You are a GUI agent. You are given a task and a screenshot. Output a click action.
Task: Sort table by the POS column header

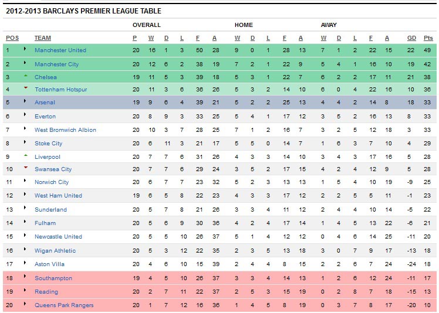[x=12, y=38]
